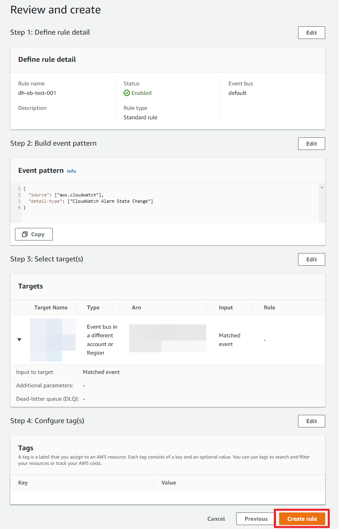The image size is (339, 529).
Task: Click the Role column header
Action: [x=269, y=307]
